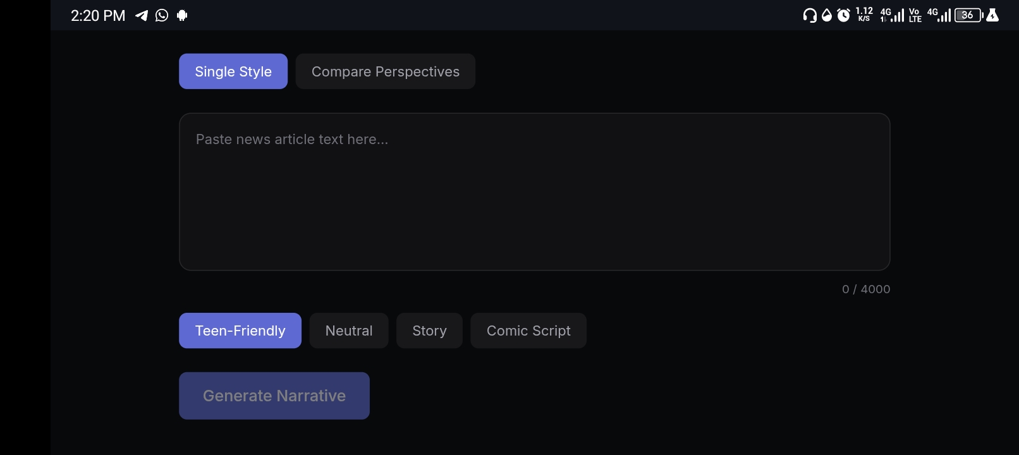
Task: Tap the flask lightning icon in status bar
Action: (992, 15)
